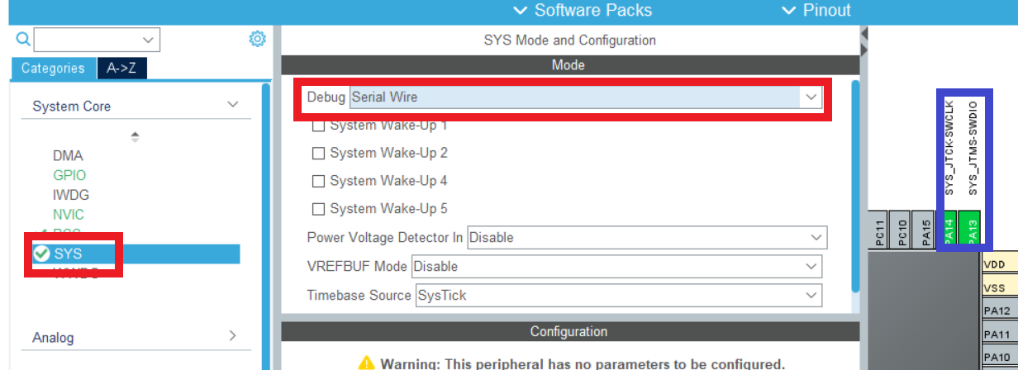1018x370 pixels.
Task: Click the search magnifier icon
Action: point(22,39)
